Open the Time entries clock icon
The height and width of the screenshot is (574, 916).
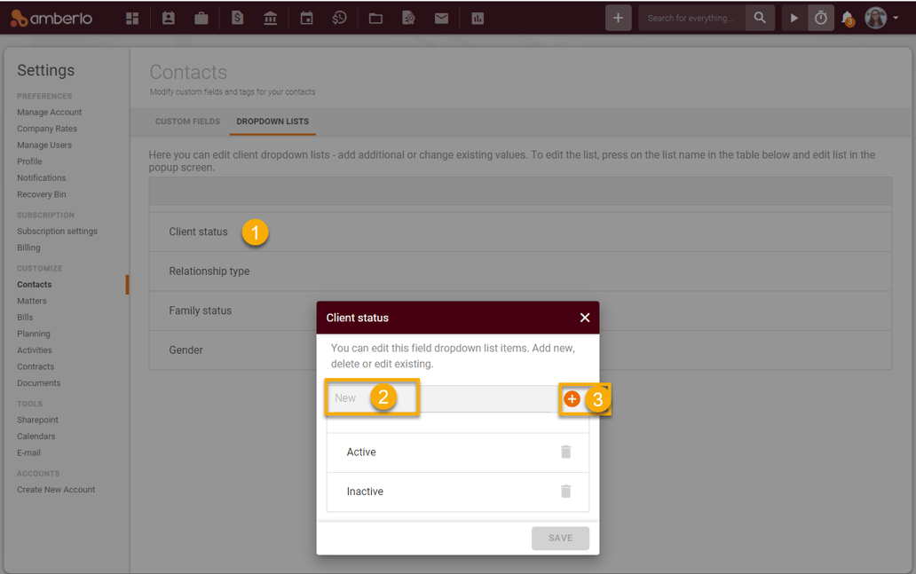point(340,17)
